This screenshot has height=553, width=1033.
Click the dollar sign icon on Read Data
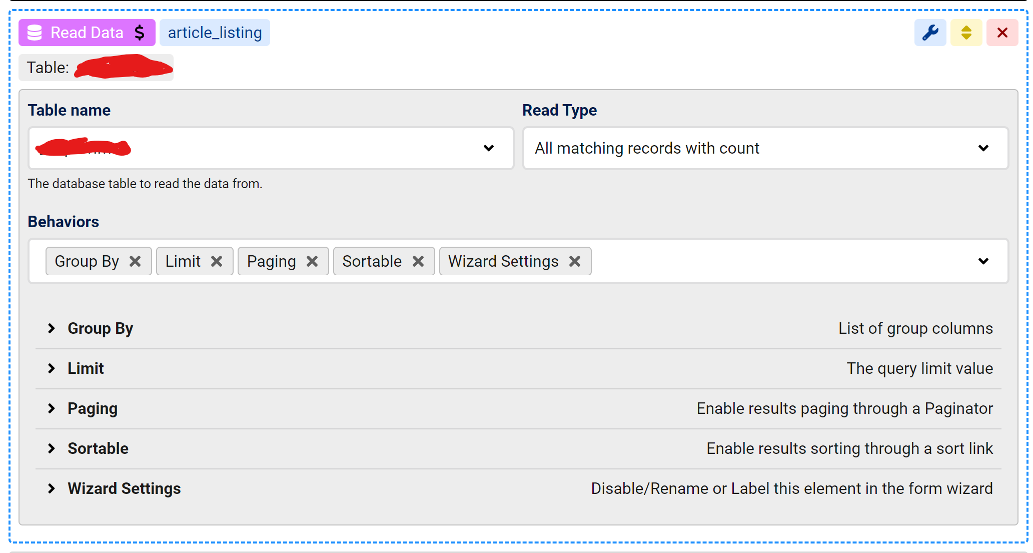click(140, 33)
